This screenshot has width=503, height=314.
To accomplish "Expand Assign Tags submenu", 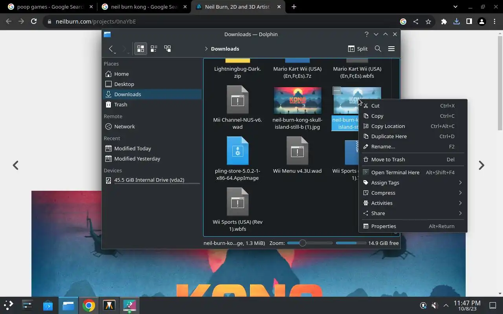I will click(413, 183).
